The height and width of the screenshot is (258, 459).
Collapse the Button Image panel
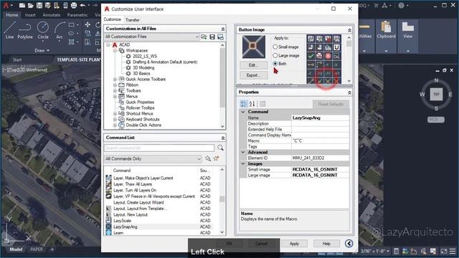(349, 30)
